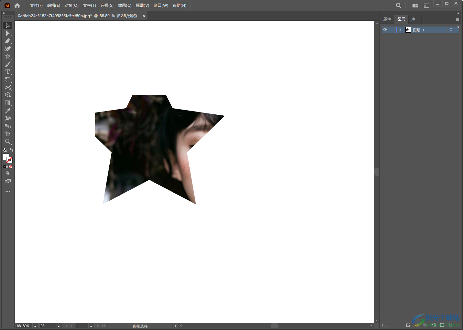
Task: Select the Artboard tool
Action: pos(8,134)
